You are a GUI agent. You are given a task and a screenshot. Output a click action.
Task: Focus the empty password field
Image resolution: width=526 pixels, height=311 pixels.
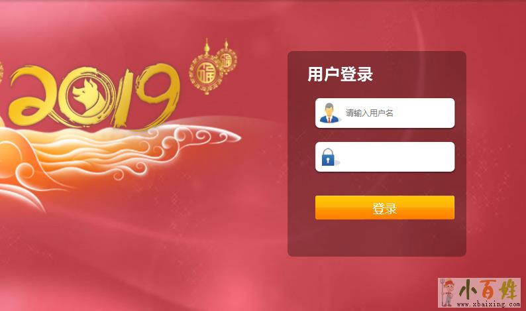(x=385, y=157)
